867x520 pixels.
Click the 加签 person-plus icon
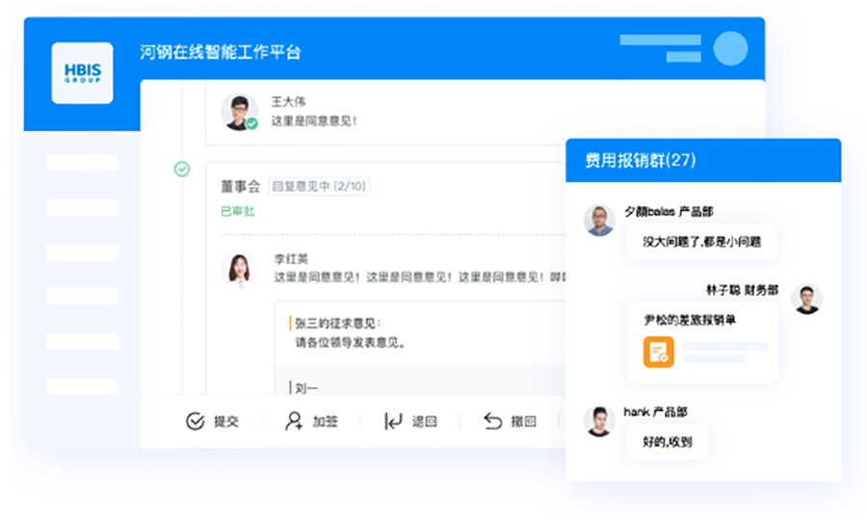tap(294, 421)
